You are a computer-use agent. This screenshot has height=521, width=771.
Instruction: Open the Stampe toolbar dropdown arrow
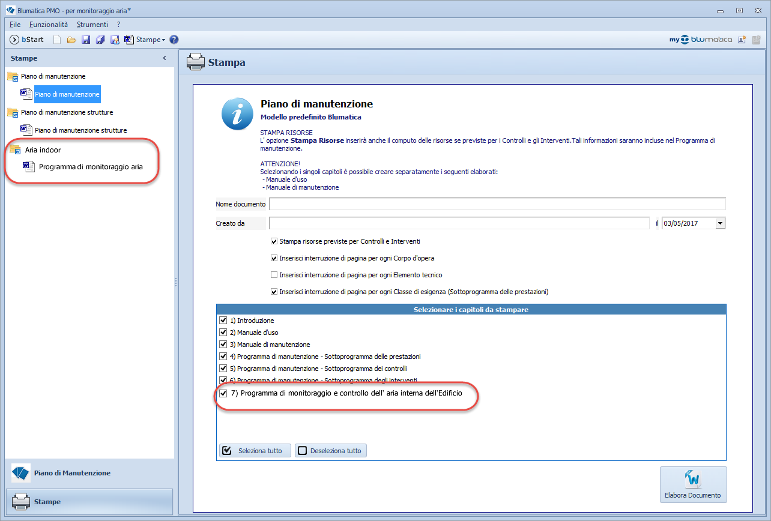pos(163,40)
